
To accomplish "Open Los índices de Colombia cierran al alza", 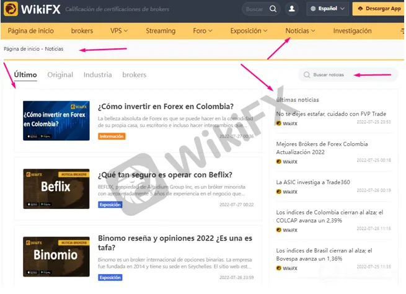I will (330, 216).
